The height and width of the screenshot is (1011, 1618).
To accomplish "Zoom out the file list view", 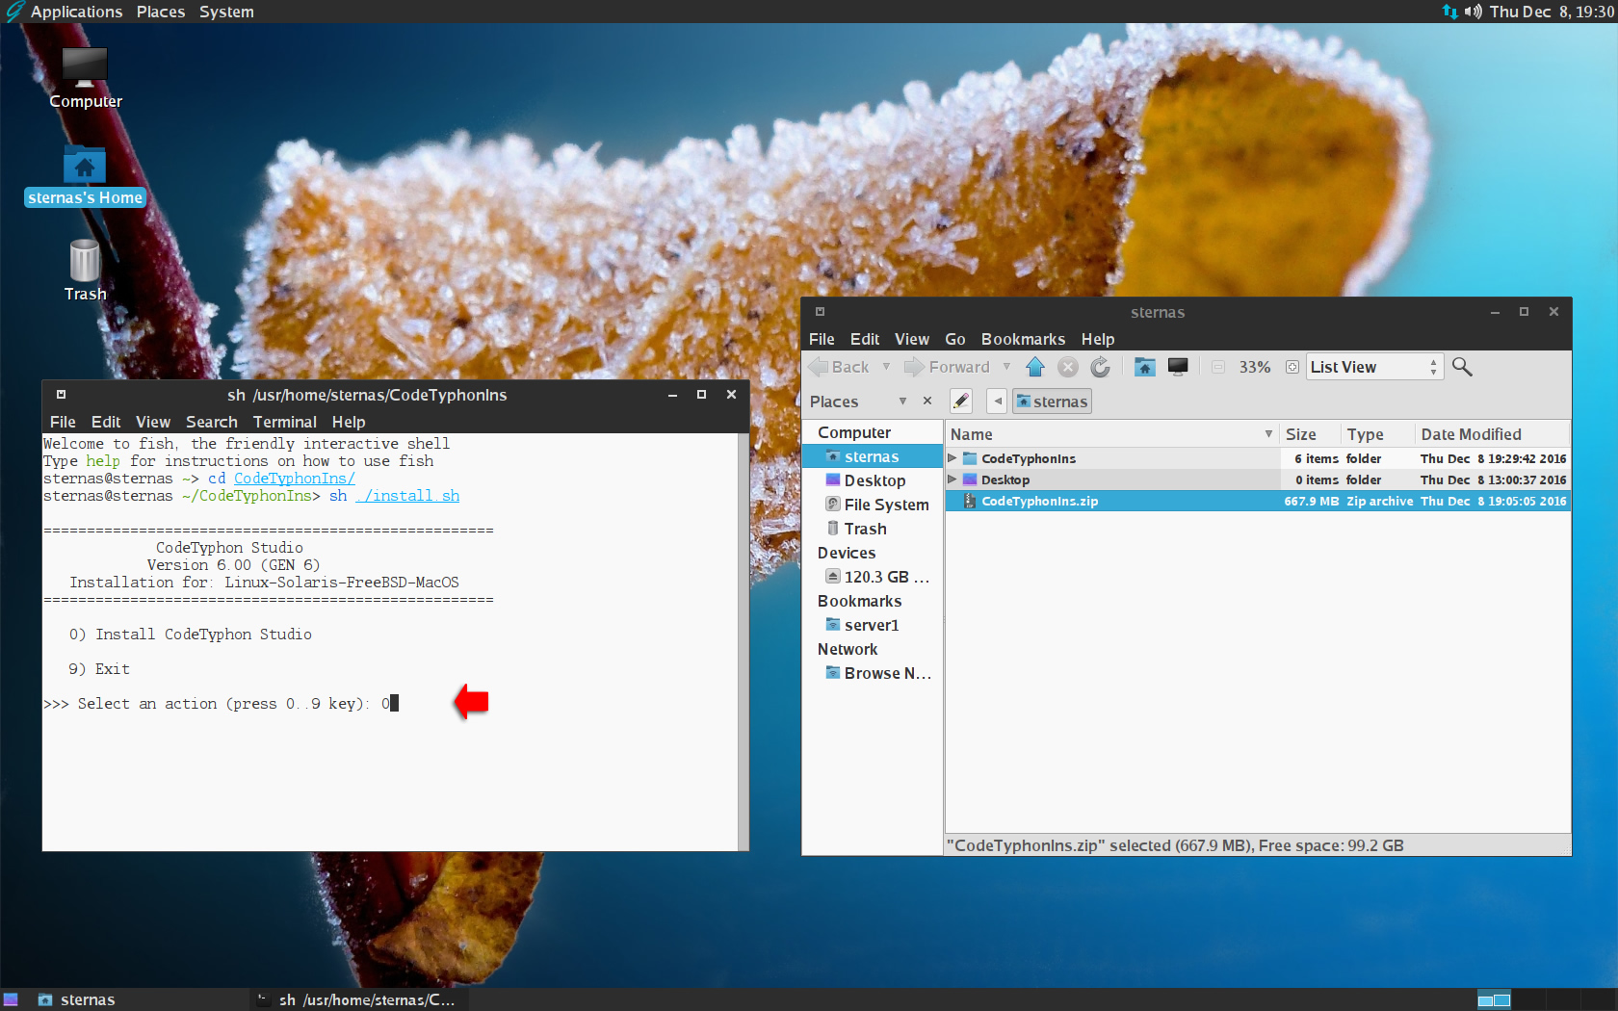I will pyautogui.click(x=1218, y=367).
